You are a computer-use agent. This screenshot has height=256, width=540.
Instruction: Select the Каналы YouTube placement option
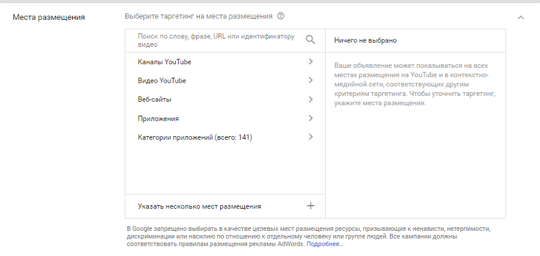[164, 62]
